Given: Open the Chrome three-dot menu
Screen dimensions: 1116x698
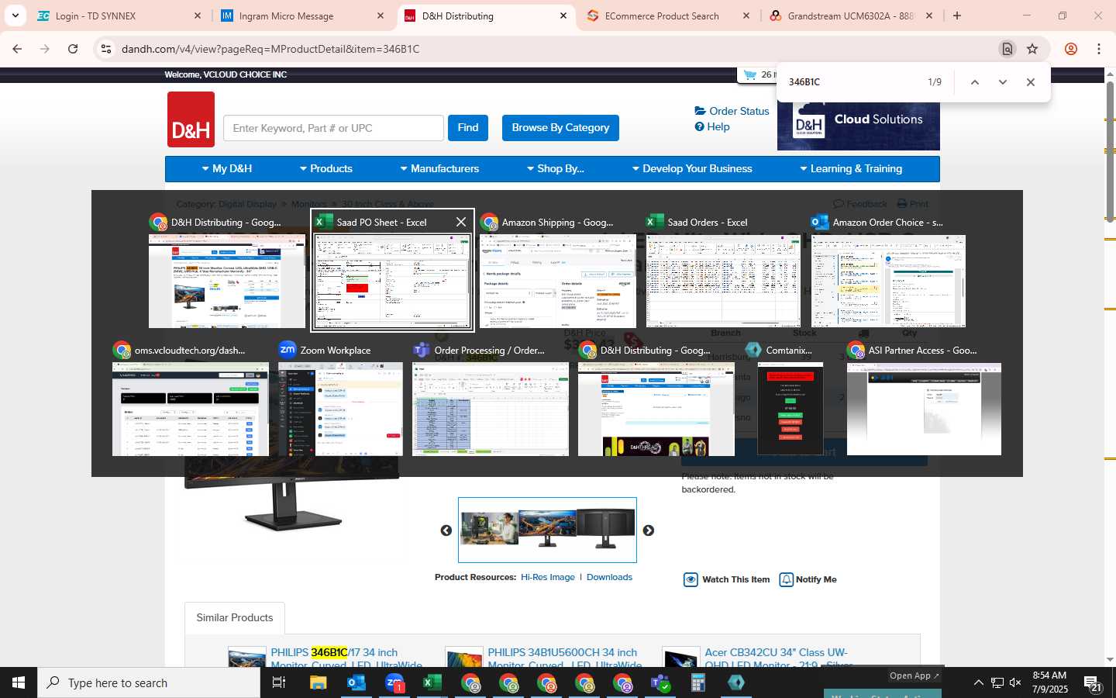Looking at the screenshot, I should pyautogui.click(x=1099, y=49).
